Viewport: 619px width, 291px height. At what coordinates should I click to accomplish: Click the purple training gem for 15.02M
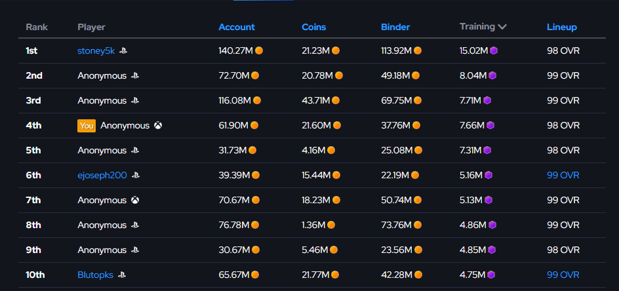pos(494,50)
